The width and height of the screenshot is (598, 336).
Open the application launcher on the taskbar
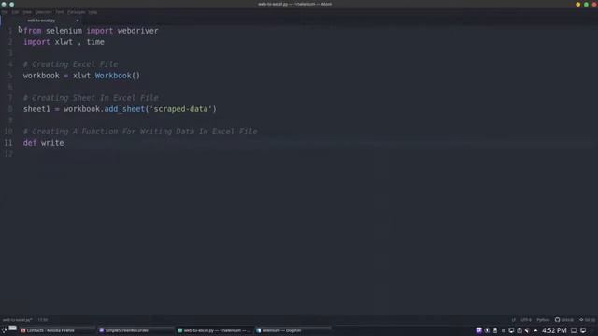[5, 330]
